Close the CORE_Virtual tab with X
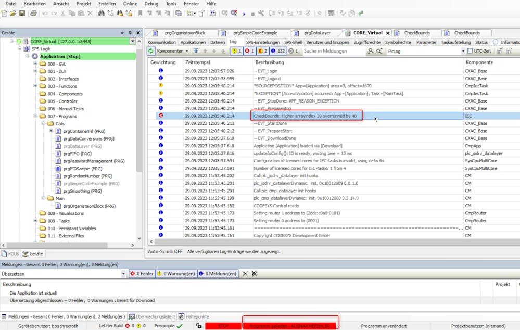The image size is (520, 330). pos(387,33)
